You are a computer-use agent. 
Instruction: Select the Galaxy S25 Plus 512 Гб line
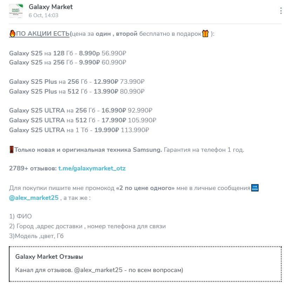click(76, 91)
